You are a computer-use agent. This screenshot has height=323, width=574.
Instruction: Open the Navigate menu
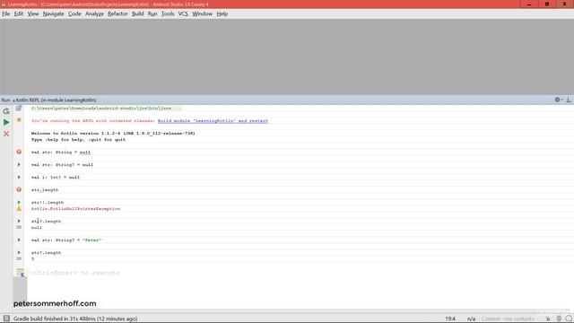point(54,13)
